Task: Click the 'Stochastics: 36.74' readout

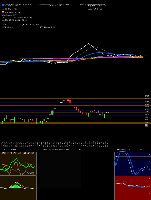Action: [x=10, y=15]
